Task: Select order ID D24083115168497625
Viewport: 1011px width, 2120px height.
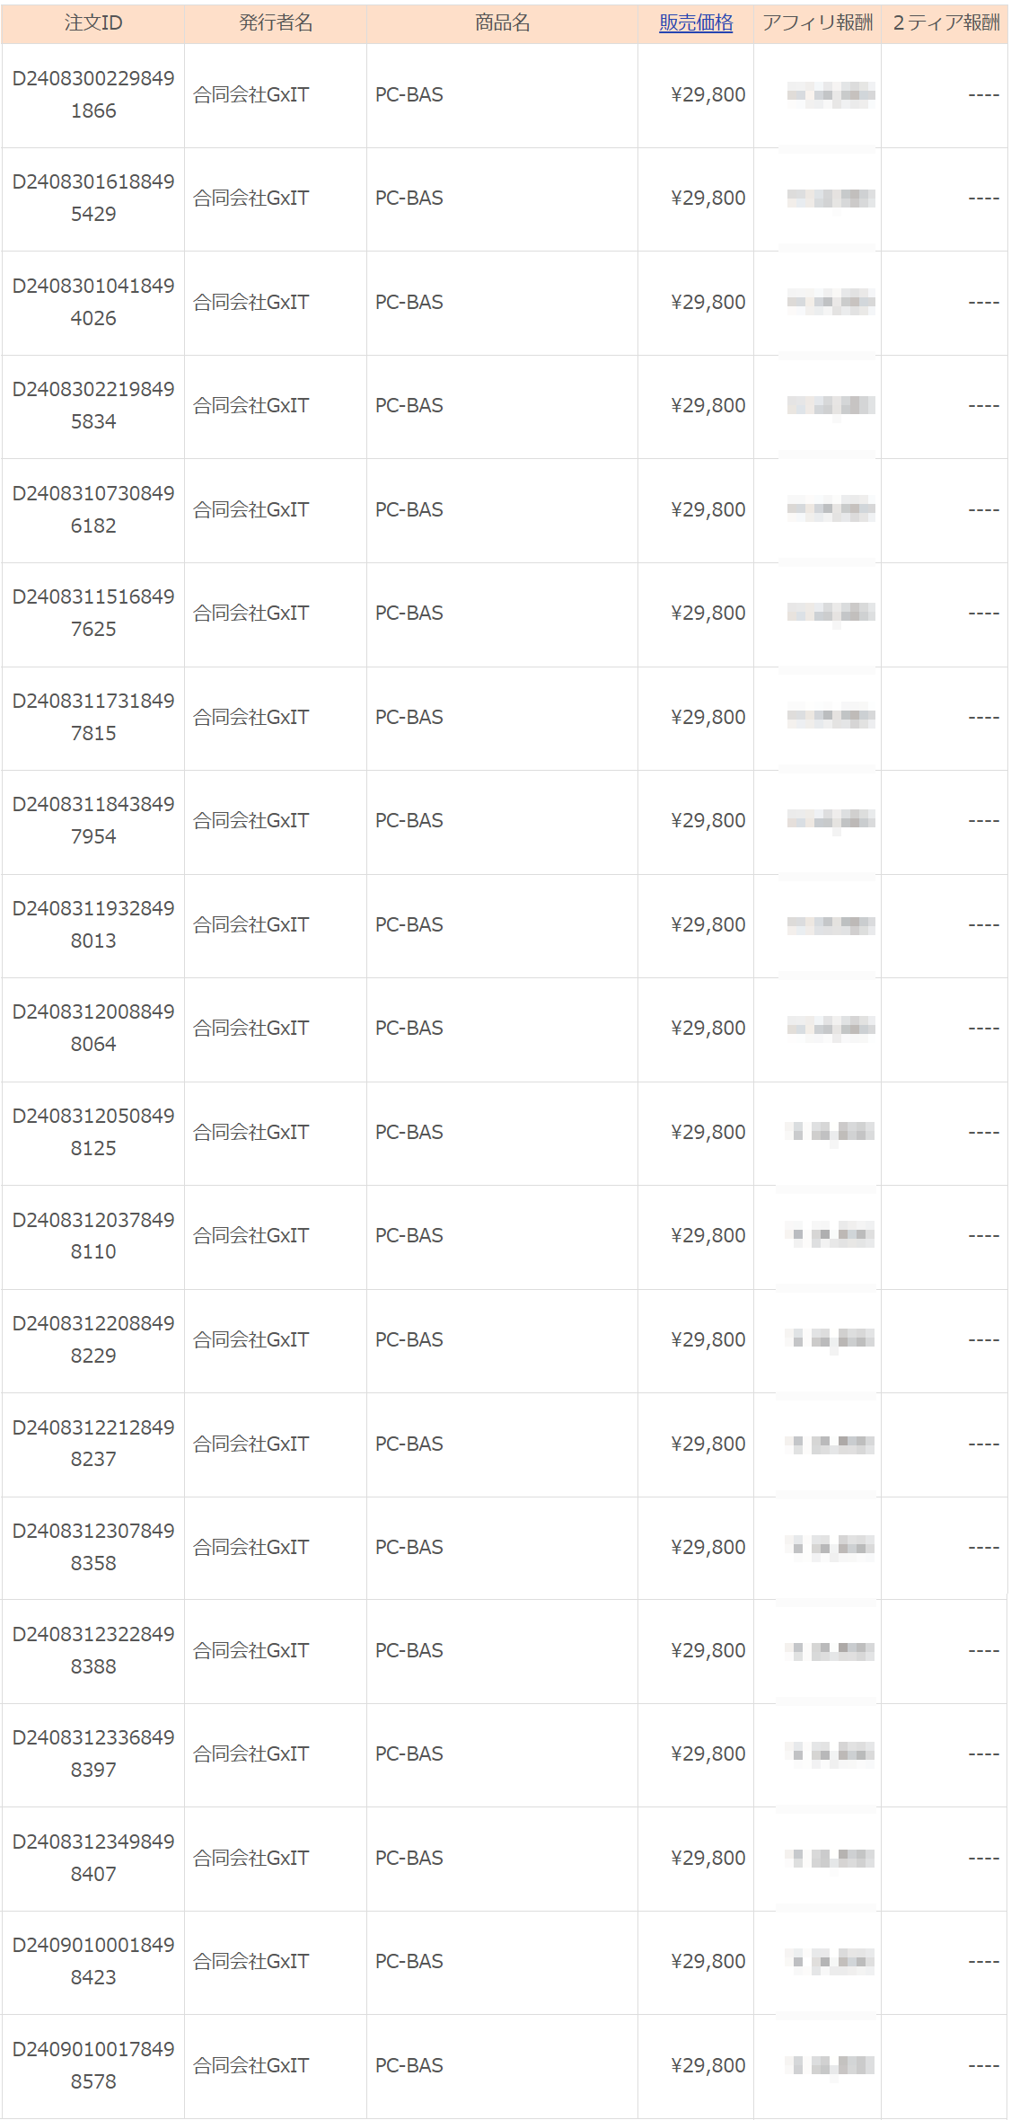Action: click(93, 613)
